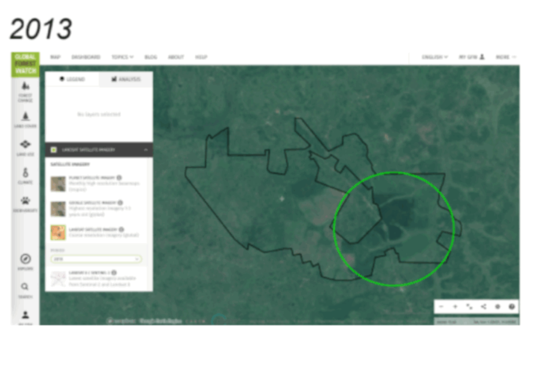Select Planet Satellite Imagery thumbnail

tap(58, 184)
